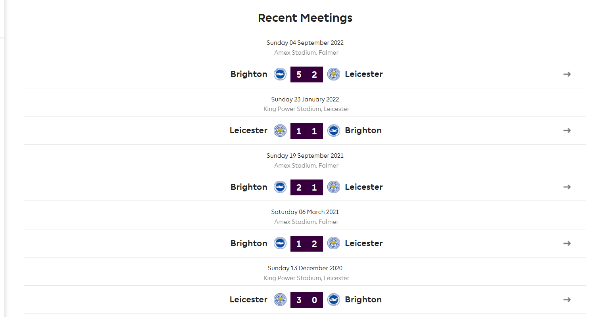Click Brighton crest in 2-1 match row
The image size is (594, 317).
click(280, 187)
